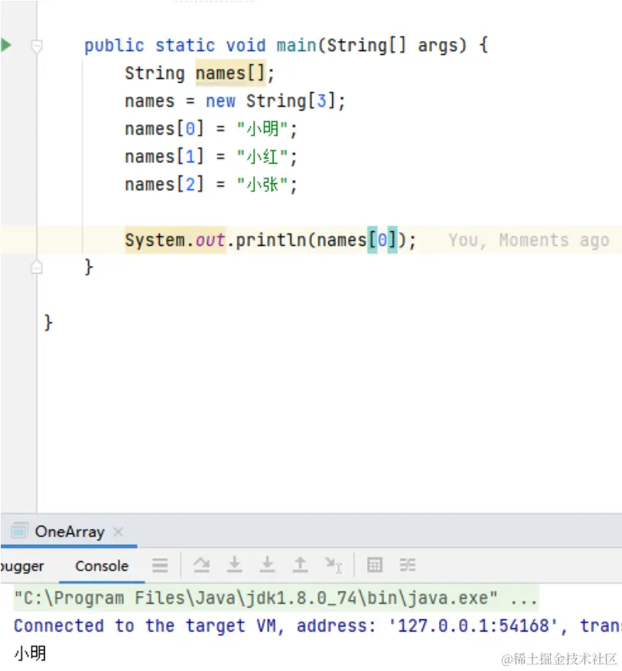Click the fold end marker at closing brace
The height and width of the screenshot is (671, 622).
(37, 267)
